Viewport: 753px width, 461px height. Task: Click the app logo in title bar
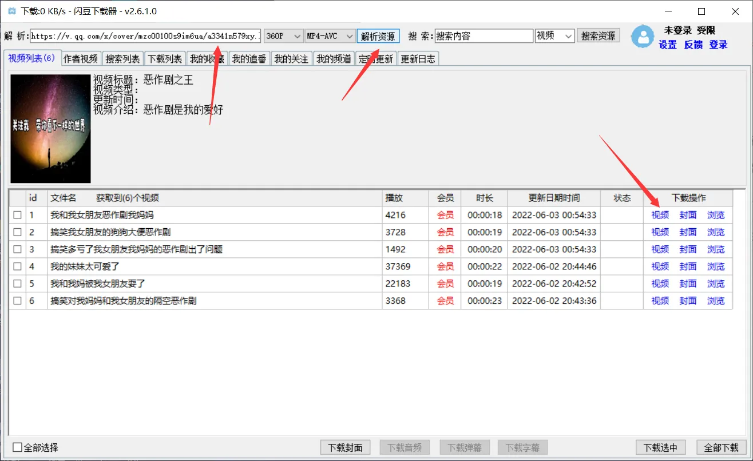(x=11, y=11)
